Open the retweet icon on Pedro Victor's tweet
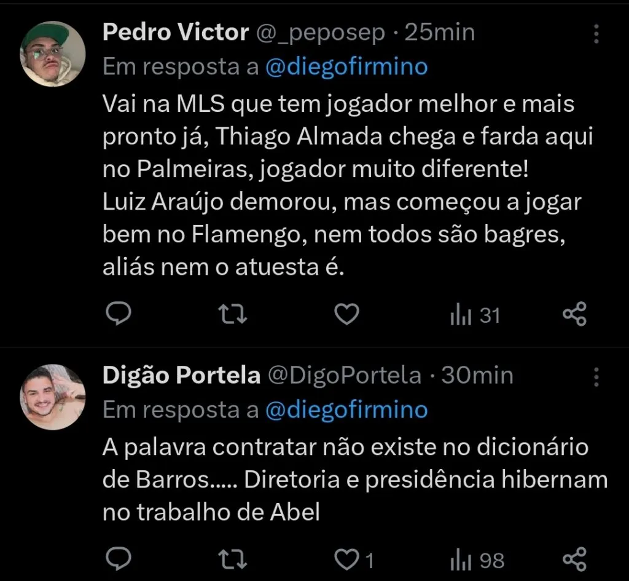The image size is (629, 581). 232,314
